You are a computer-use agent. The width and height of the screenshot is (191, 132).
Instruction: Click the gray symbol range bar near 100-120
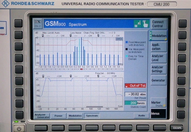[95, 107]
